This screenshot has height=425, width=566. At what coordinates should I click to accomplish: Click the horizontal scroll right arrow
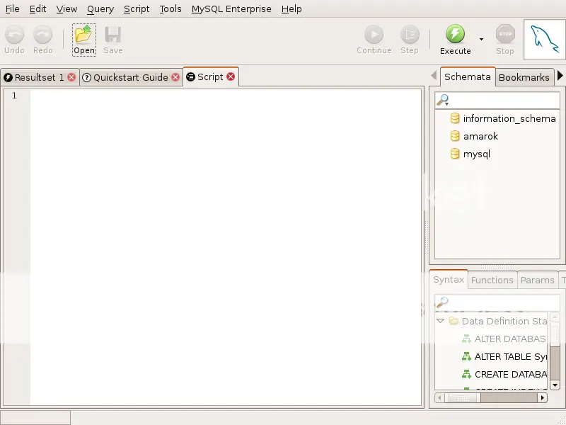click(542, 398)
